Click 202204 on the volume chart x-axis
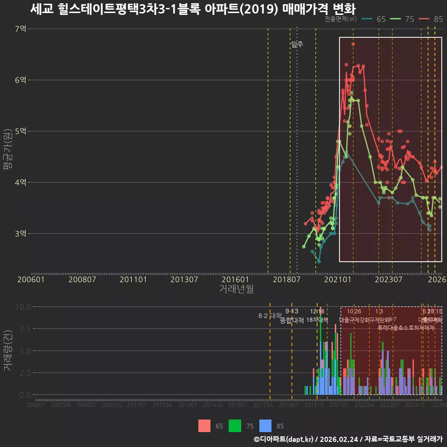The image size is (447, 447). click(364, 405)
